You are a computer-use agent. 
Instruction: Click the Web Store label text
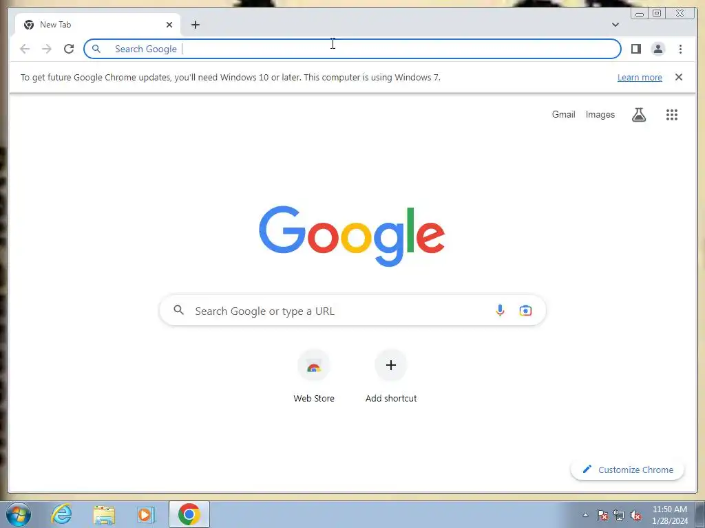point(314,398)
